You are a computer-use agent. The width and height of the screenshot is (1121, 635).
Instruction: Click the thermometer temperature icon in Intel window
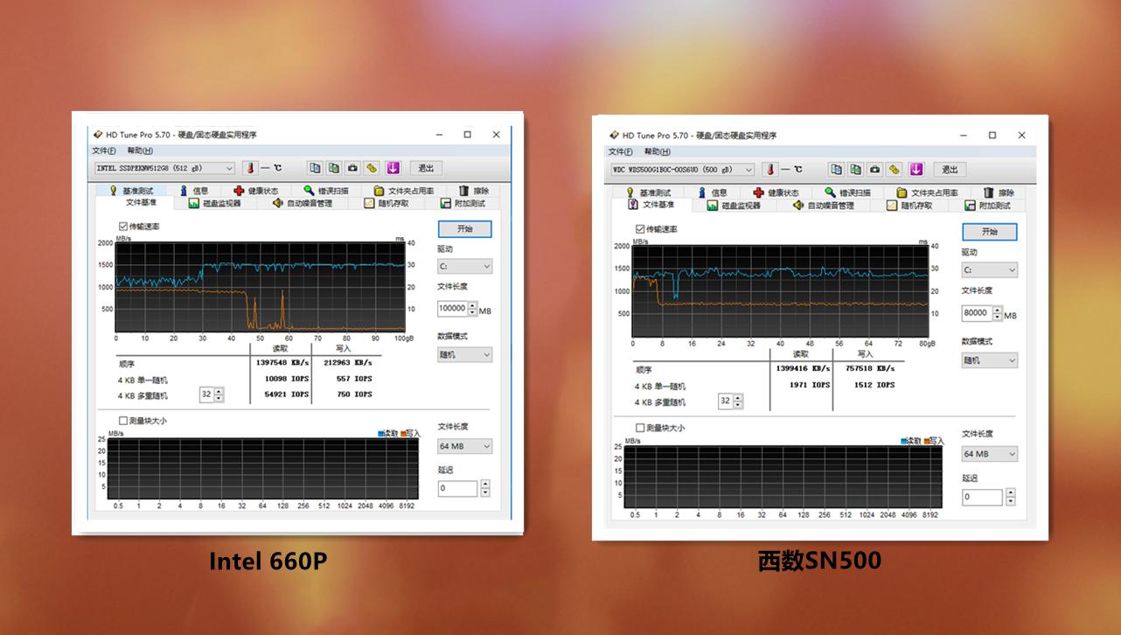click(249, 168)
